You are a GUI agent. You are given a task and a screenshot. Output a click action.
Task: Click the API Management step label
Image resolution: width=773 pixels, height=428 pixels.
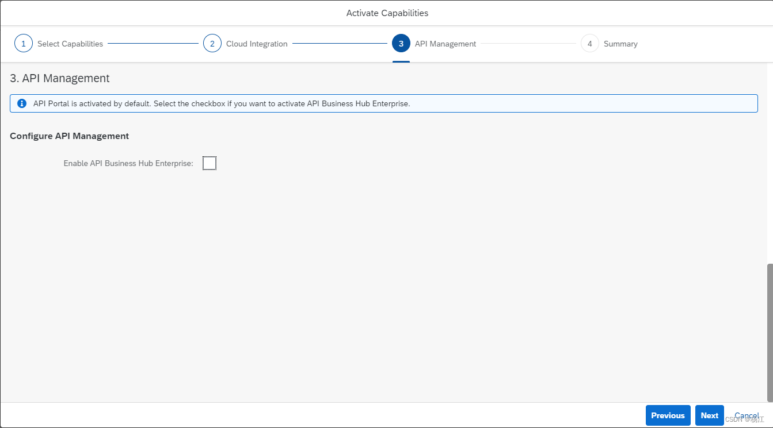445,43
